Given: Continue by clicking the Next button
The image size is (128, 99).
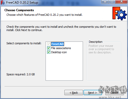Looking at the screenshot, I should tap(93, 93).
